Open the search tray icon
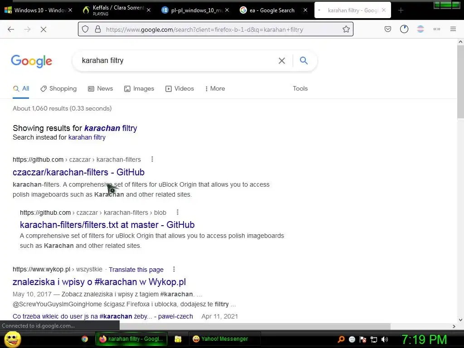The image size is (464, 348). [x=341, y=339]
